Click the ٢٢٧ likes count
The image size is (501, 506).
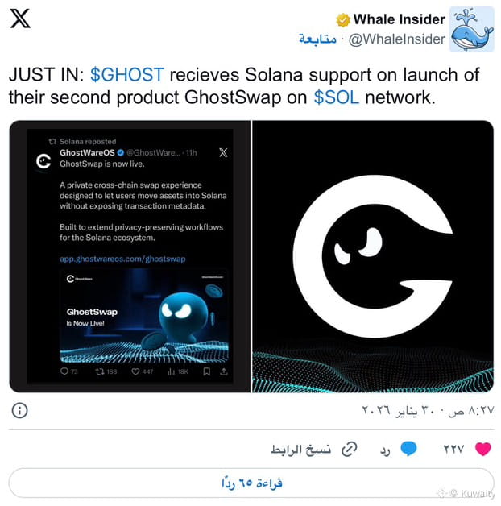[x=453, y=449]
